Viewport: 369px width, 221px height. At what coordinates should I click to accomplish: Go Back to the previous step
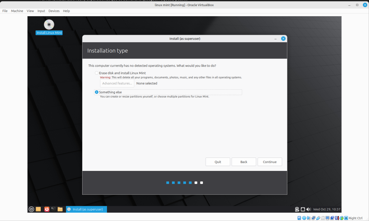(244, 162)
